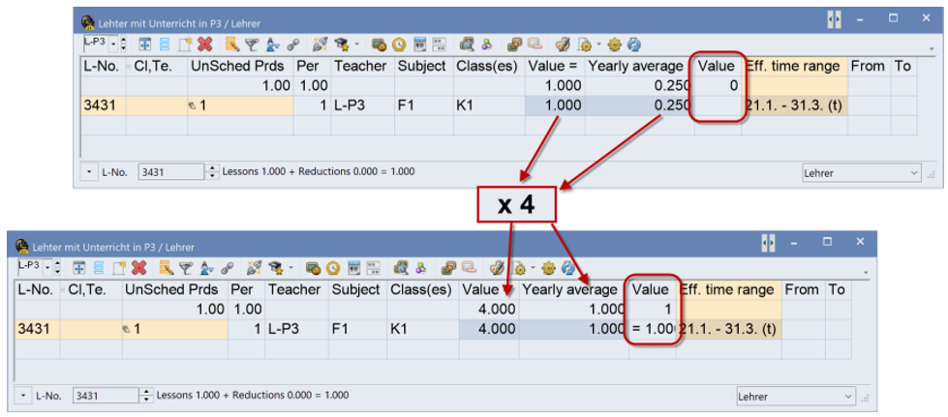
Task: Click the funnel filter icon in upper window
Action: coord(251,45)
